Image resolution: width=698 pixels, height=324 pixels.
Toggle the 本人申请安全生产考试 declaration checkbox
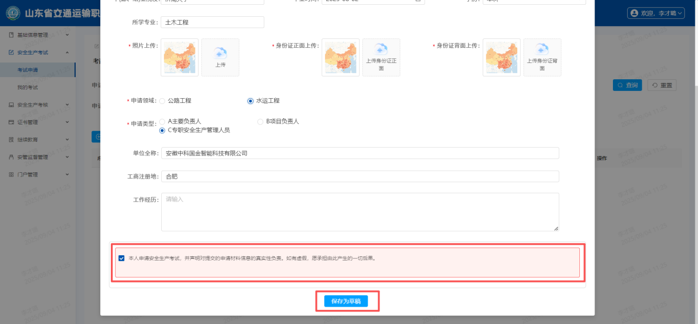[122, 258]
